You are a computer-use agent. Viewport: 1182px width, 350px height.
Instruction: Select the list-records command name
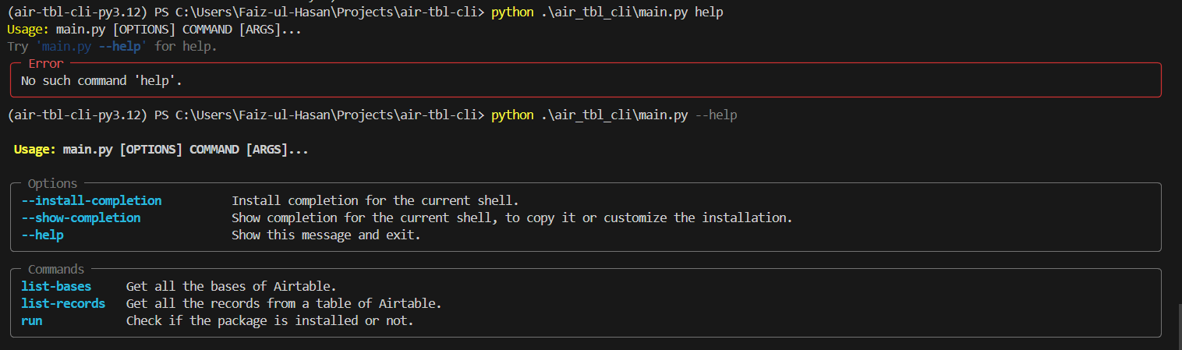coord(63,303)
